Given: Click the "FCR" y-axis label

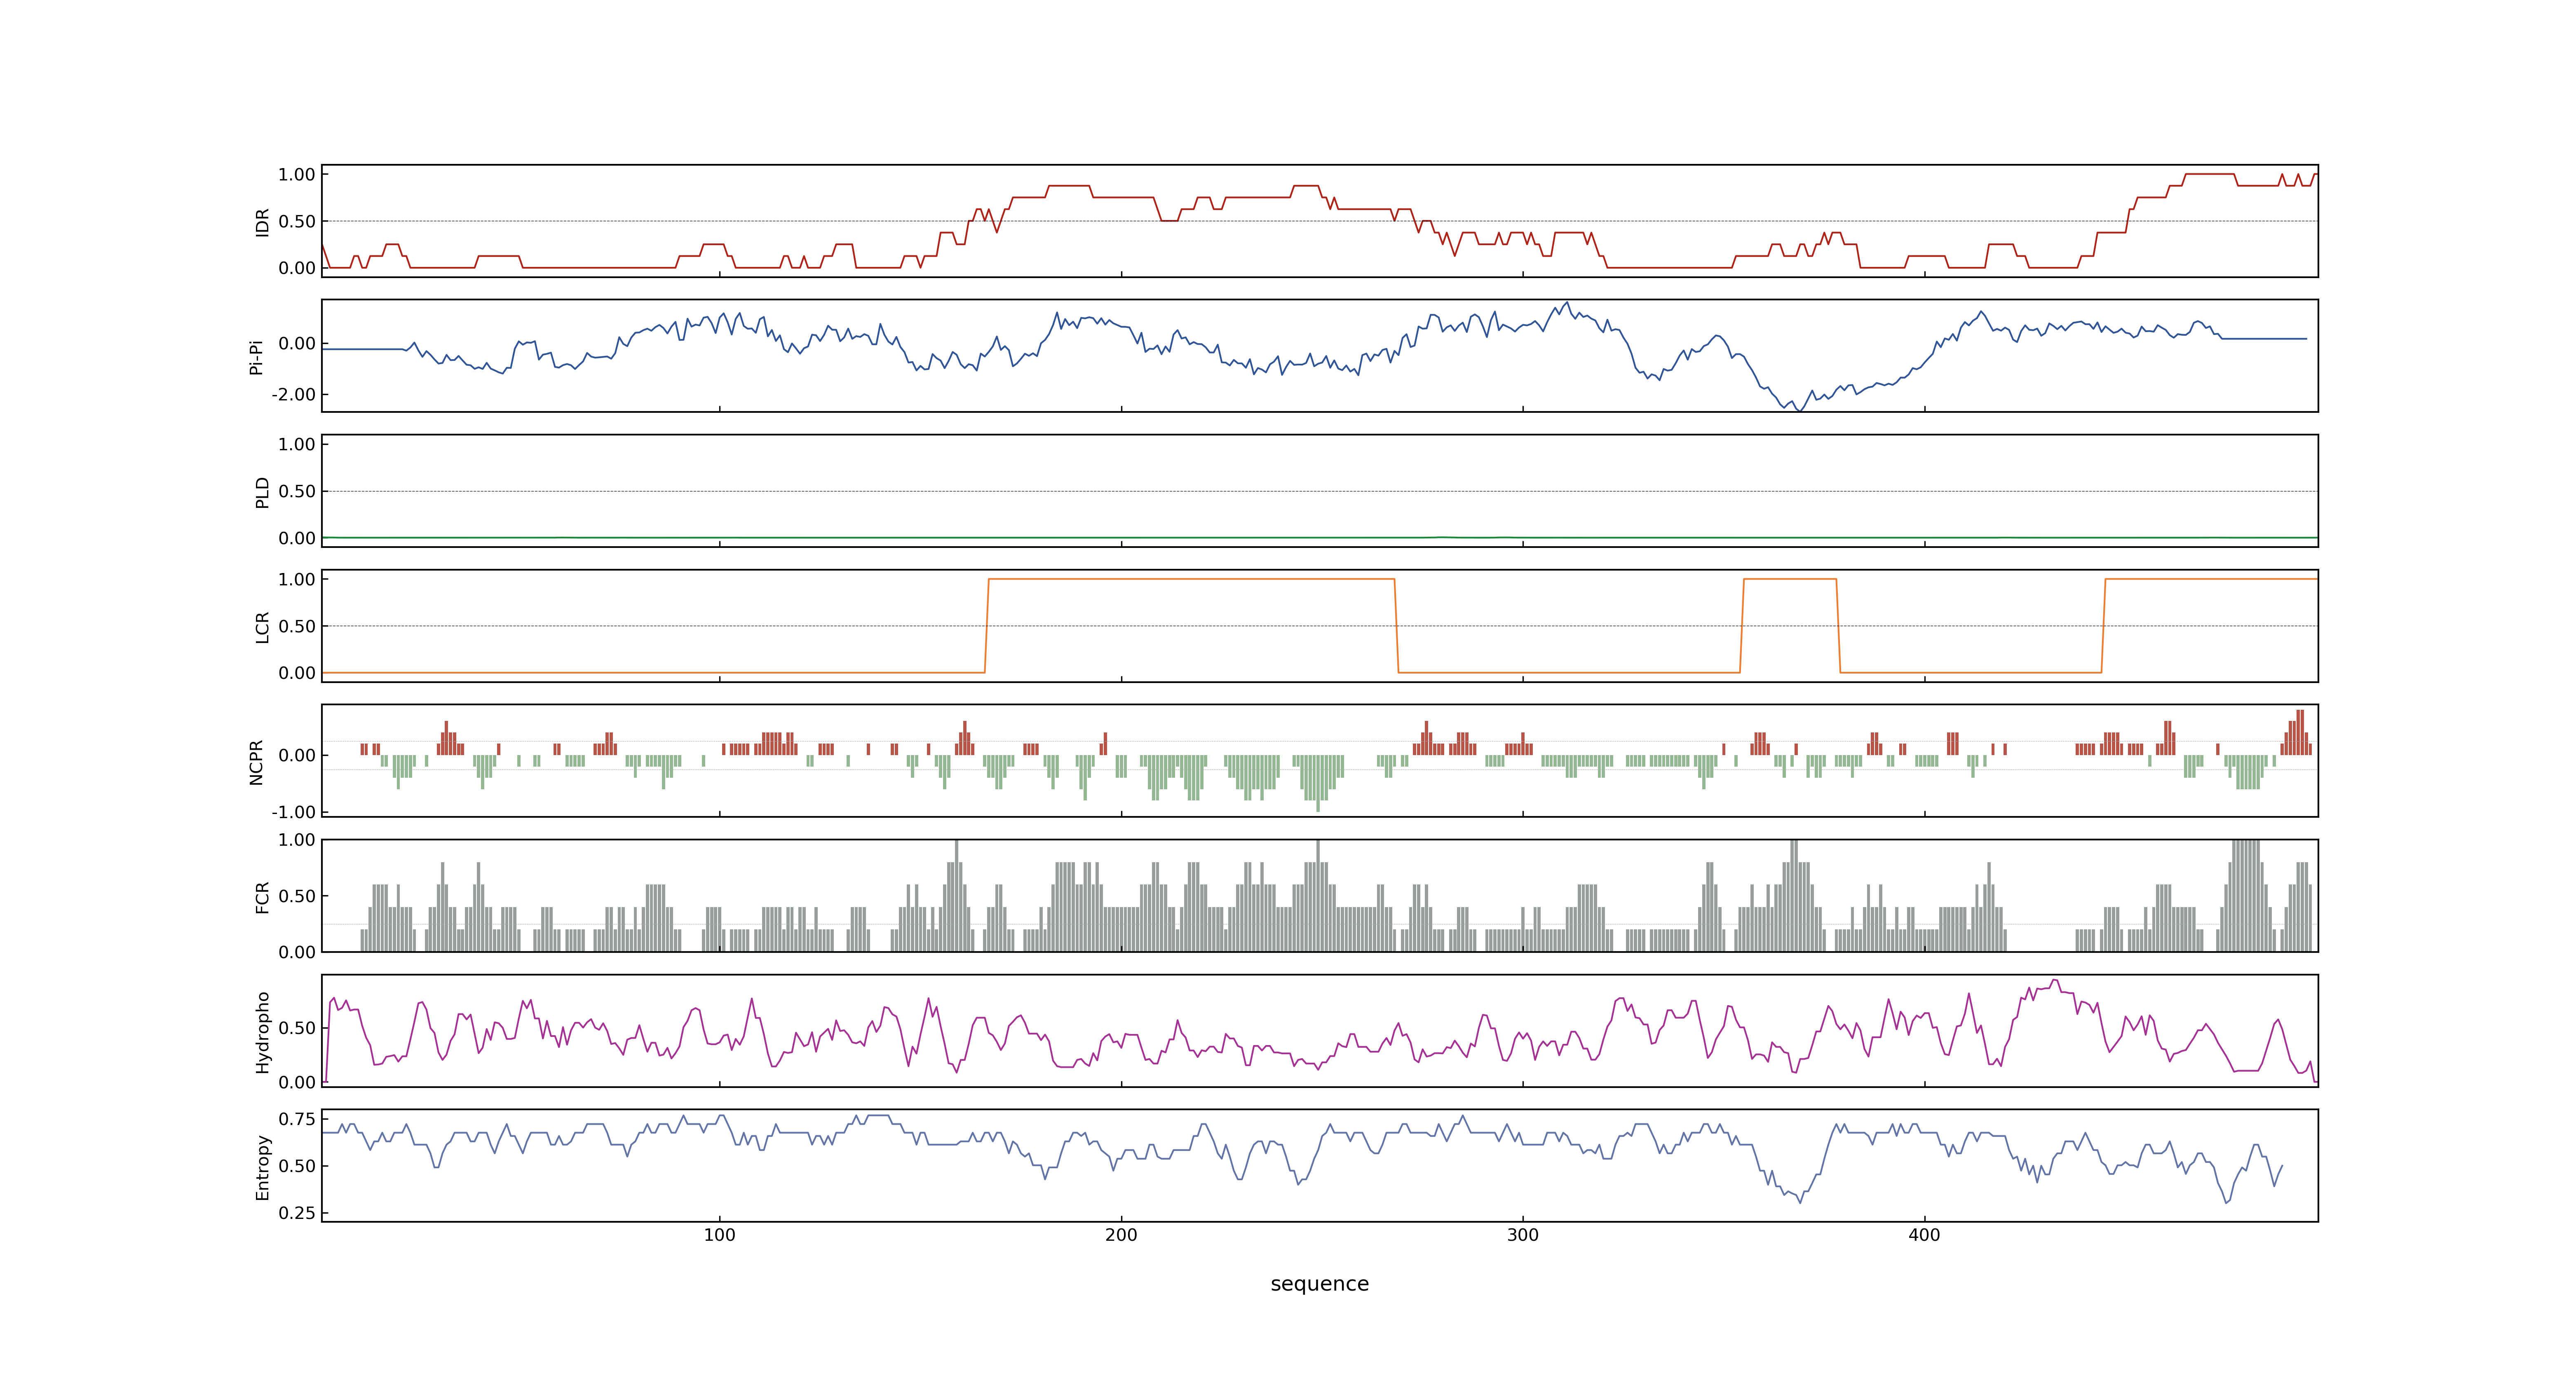Looking at the screenshot, I should [x=262, y=896].
